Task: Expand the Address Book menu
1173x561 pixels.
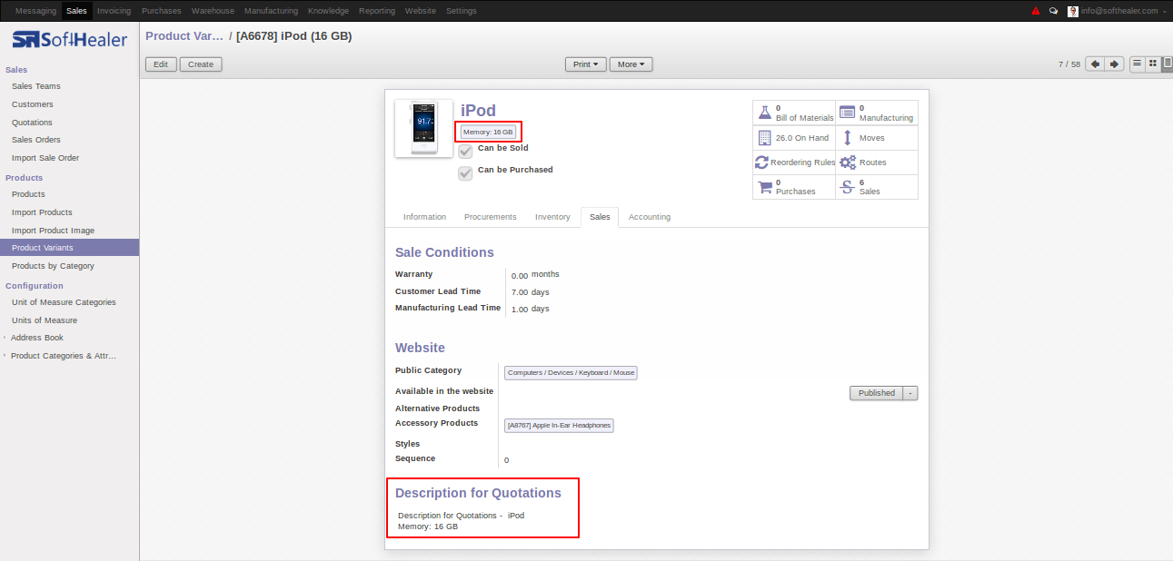Action: [37, 338]
